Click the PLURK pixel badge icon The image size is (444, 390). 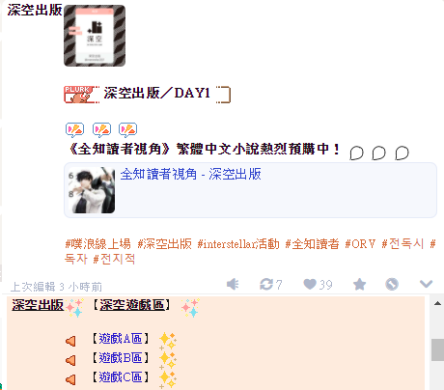pos(82,95)
